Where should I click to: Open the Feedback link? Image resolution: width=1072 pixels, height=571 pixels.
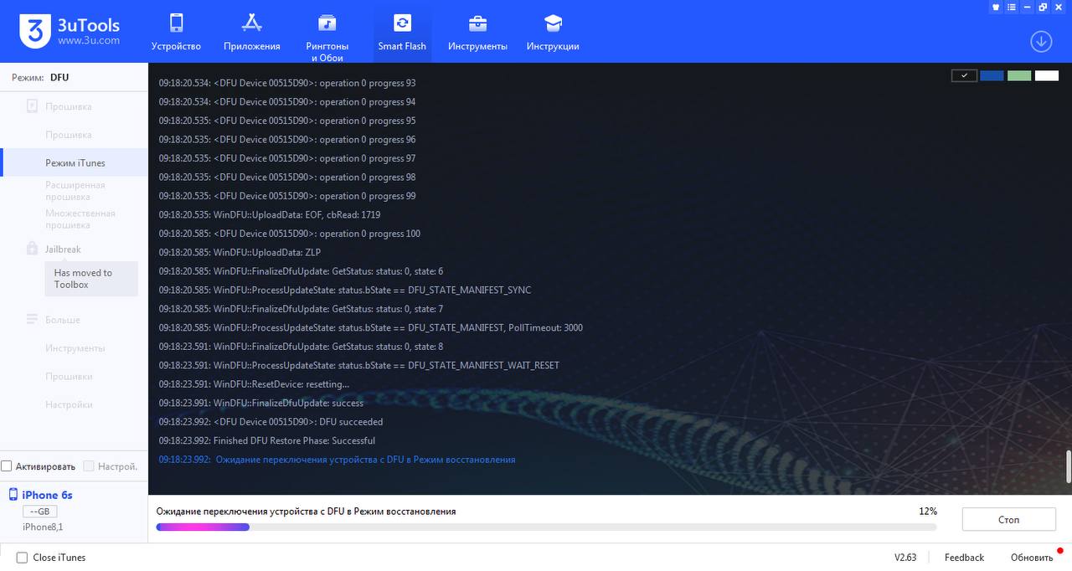click(x=964, y=558)
